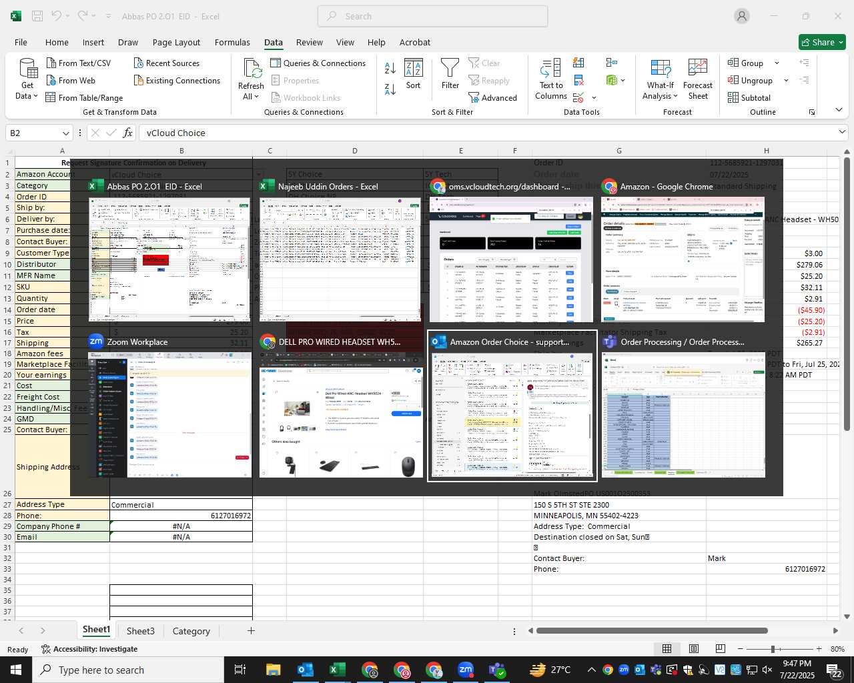Image resolution: width=854 pixels, height=683 pixels.
Task: Switch to the Formulas tab
Action: click(232, 42)
